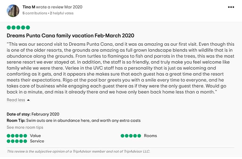
Task: Collapse review with Read less
Action: (16, 100)
